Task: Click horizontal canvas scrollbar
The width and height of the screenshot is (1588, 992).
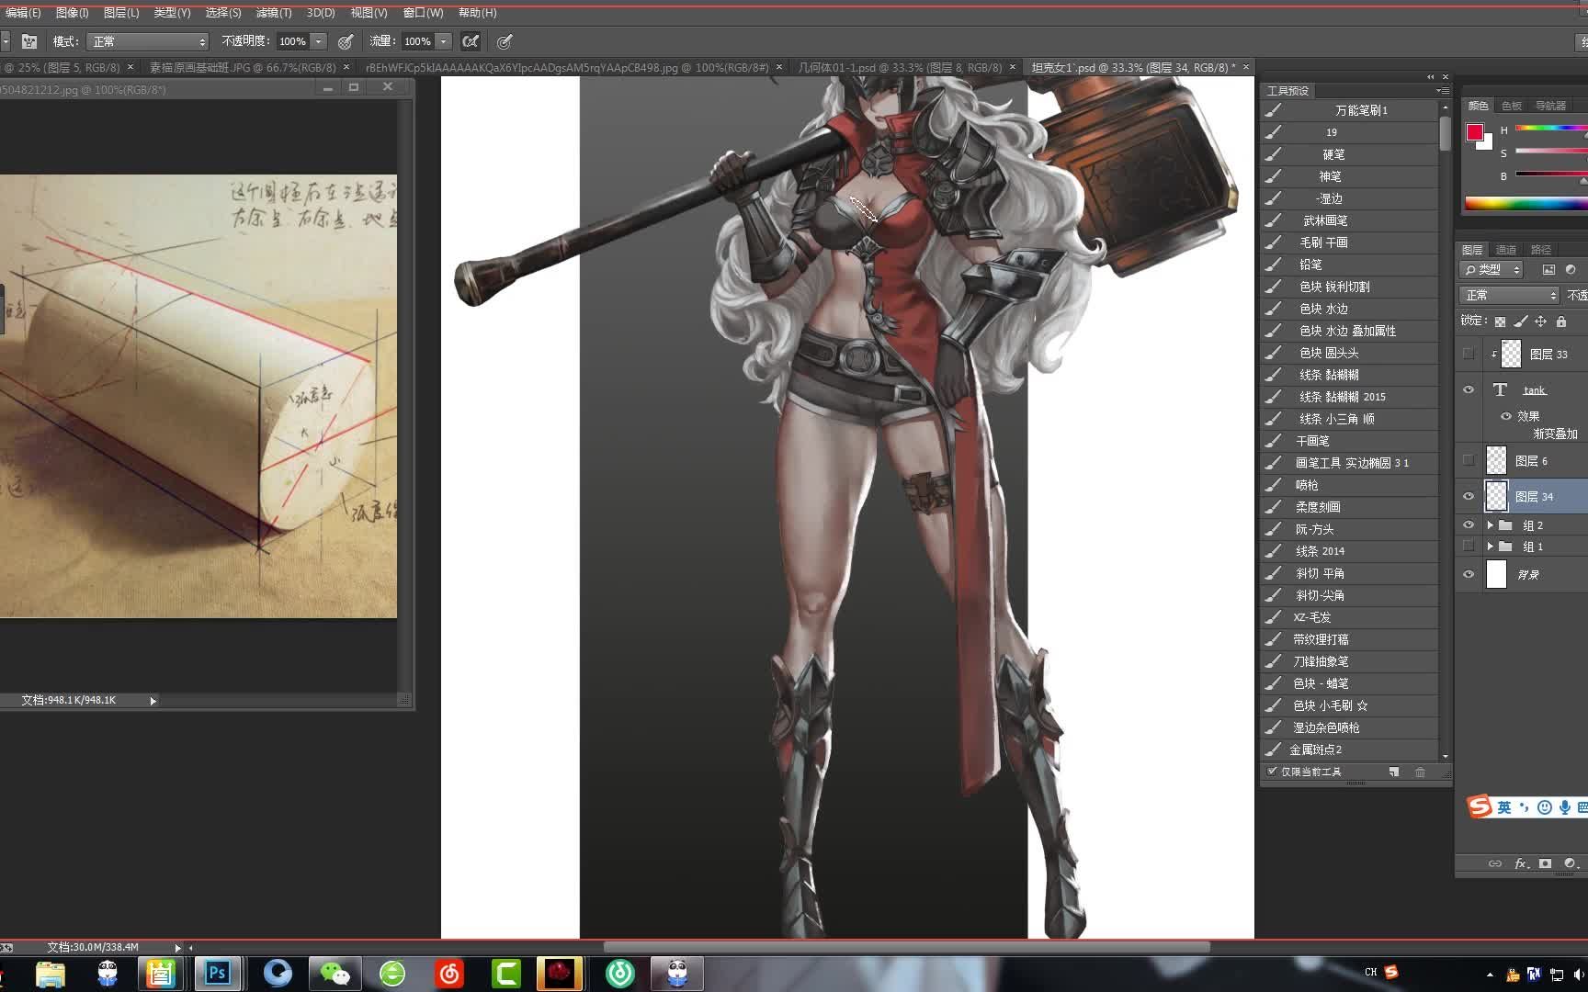Action: (x=906, y=947)
